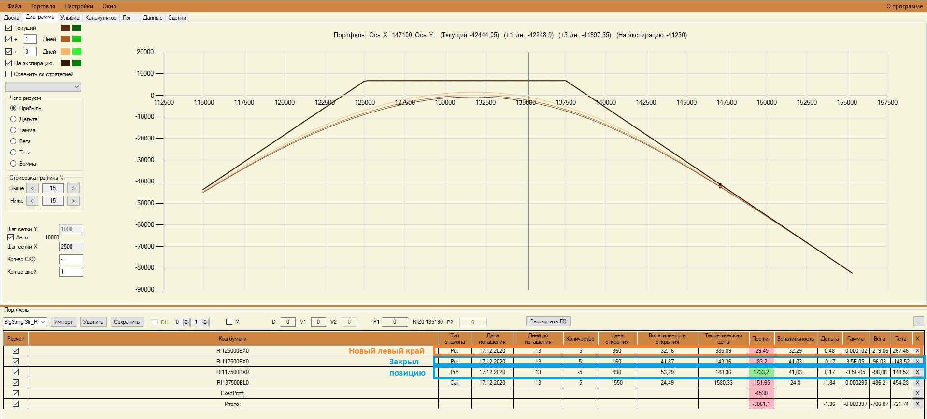Uncheck the Расчет box for RI137500BL0
The image size is (927, 419).
click(15, 383)
